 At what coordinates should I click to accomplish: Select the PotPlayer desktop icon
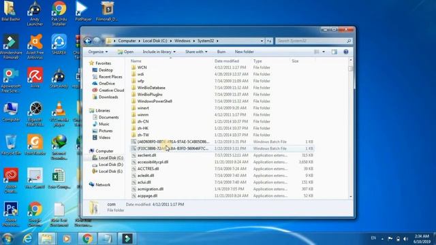83,11
